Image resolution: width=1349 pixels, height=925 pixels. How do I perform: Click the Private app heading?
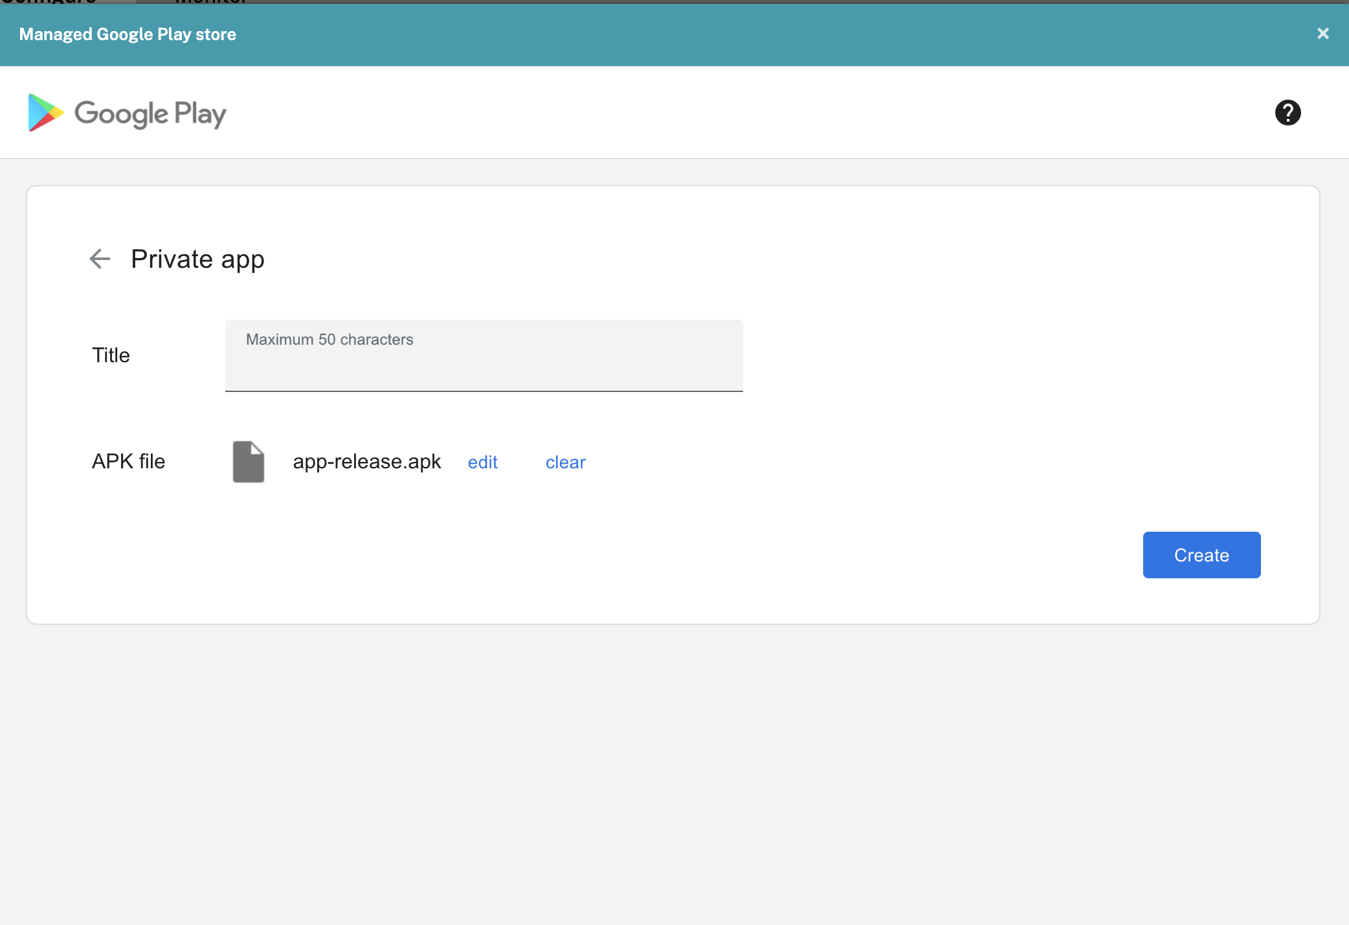tap(197, 259)
